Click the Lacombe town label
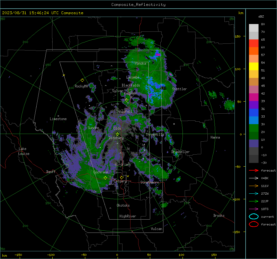The image size is (277, 259). pyautogui.click(x=133, y=77)
